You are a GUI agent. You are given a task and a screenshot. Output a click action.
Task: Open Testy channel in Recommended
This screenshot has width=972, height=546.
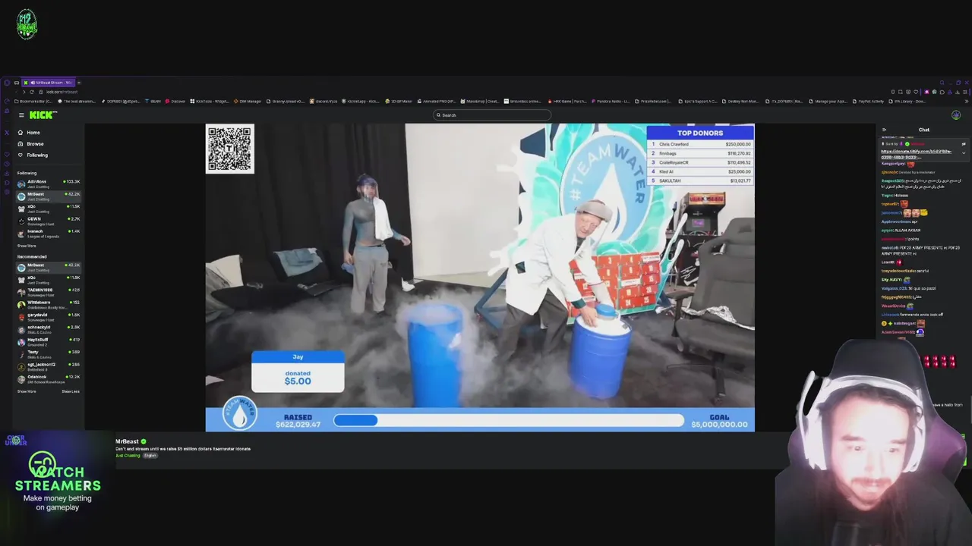pos(49,353)
